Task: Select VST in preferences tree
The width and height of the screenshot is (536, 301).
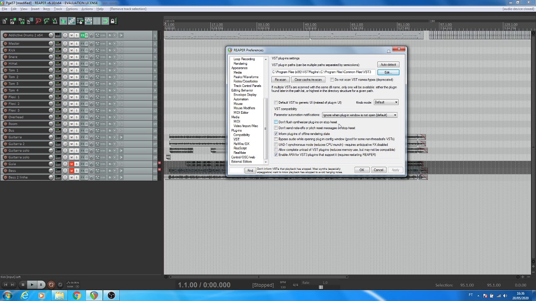Action: (x=237, y=139)
